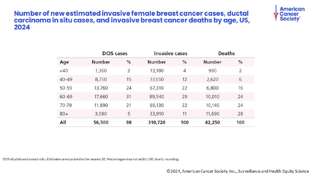Screen dimensions: 311x175
Task: Click the 89,540 invasive cases value
Action: (x=156, y=97)
